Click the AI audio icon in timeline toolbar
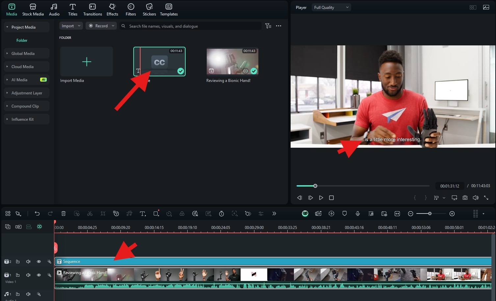This screenshot has width=496, height=301. tap(195, 213)
